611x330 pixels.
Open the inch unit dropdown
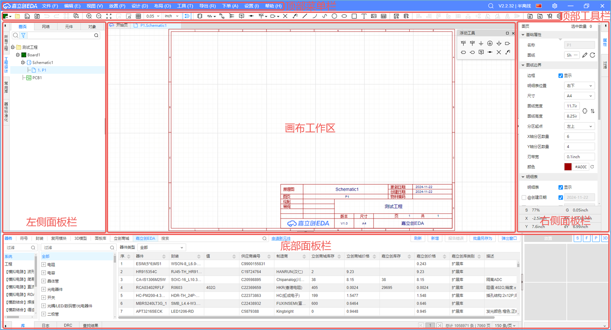tap(172, 16)
